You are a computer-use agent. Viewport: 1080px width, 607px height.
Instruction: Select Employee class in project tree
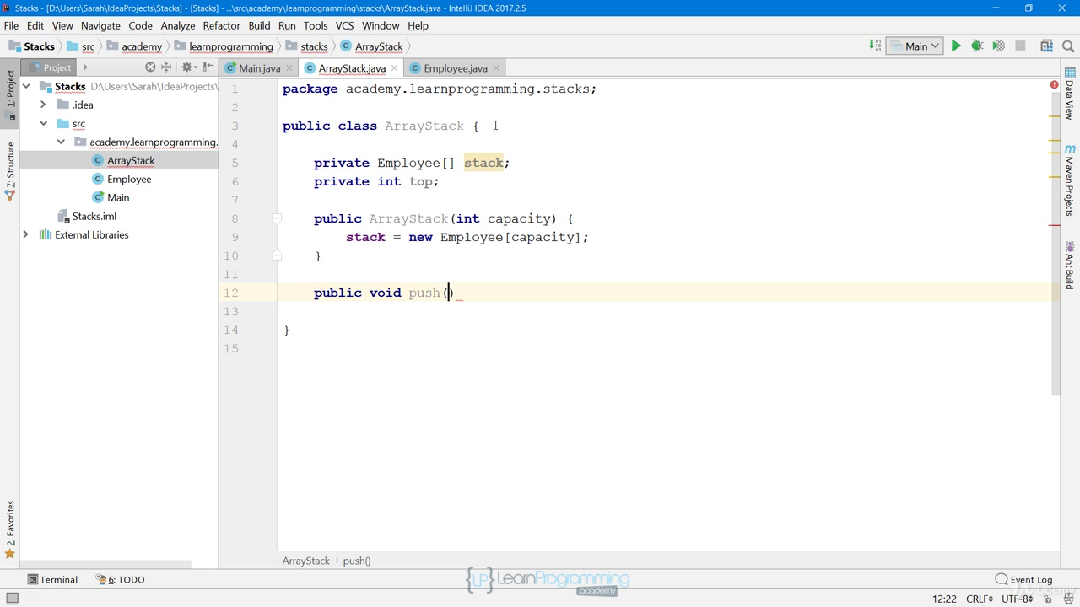[x=129, y=179]
